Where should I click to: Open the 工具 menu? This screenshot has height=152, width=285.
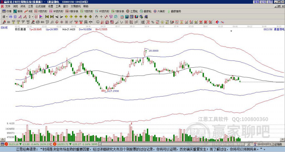pyautogui.click(x=58, y=6)
